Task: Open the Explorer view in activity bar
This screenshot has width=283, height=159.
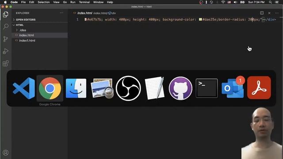Action: point(6,15)
